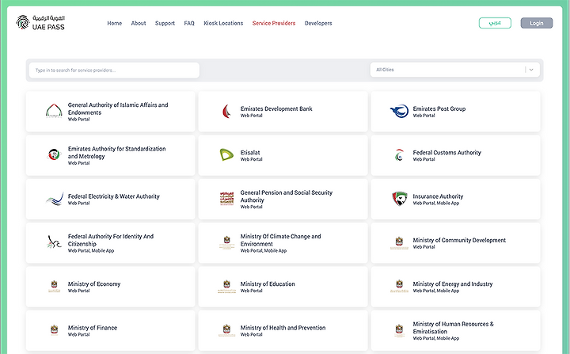This screenshot has width=570, height=354.
Task: Click the Ministry of Human Resources emblem
Action: pos(399,330)
